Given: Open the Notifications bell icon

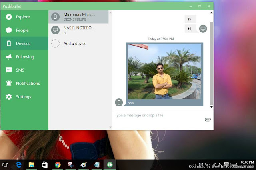Looking at the screenshot, I should 9,83.
